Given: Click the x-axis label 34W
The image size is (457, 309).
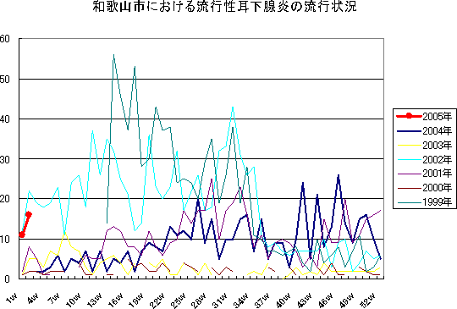Looking at the screenshot, I should point(242,300).
